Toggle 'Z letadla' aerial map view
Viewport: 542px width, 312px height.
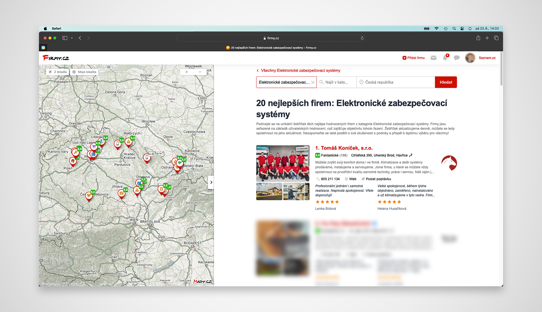(x=58, y=72)
